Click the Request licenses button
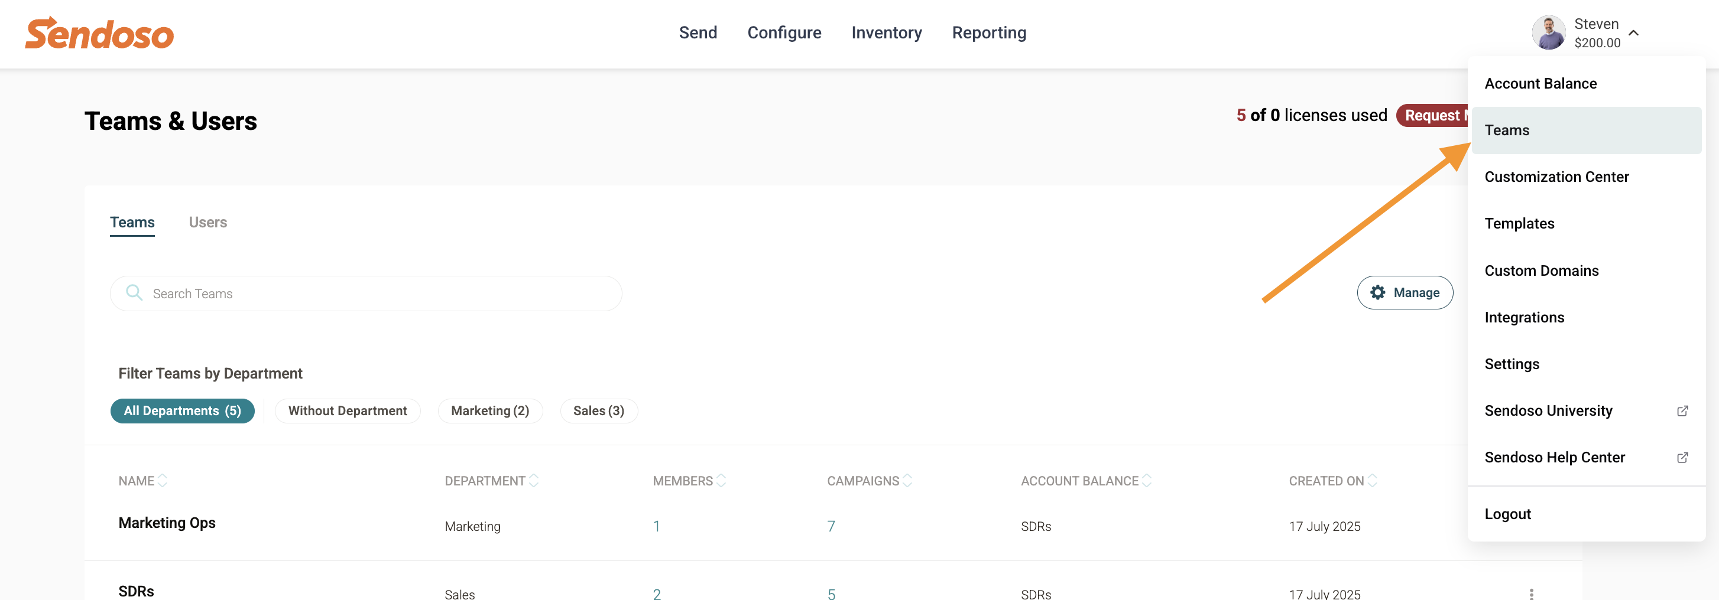The width and height of the screenshot is (1719, 600). (x=1432, y=115)
